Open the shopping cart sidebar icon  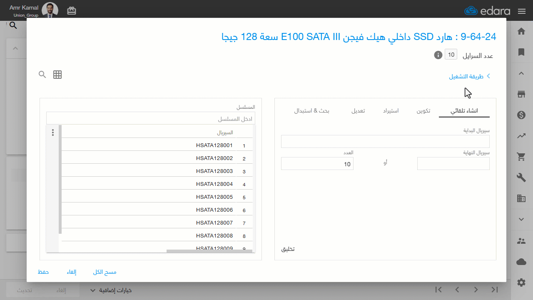[x=521, y=157]
